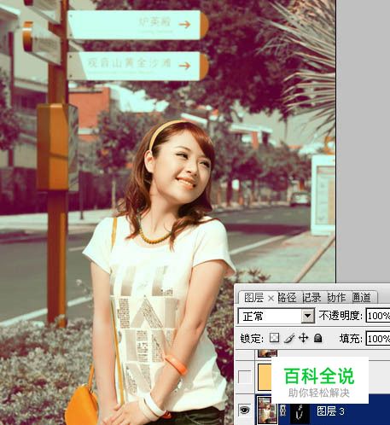The width and height of the screenshot is (390, 425).
Task: Click the 填充 fill value field
Action: click(378, 339)
